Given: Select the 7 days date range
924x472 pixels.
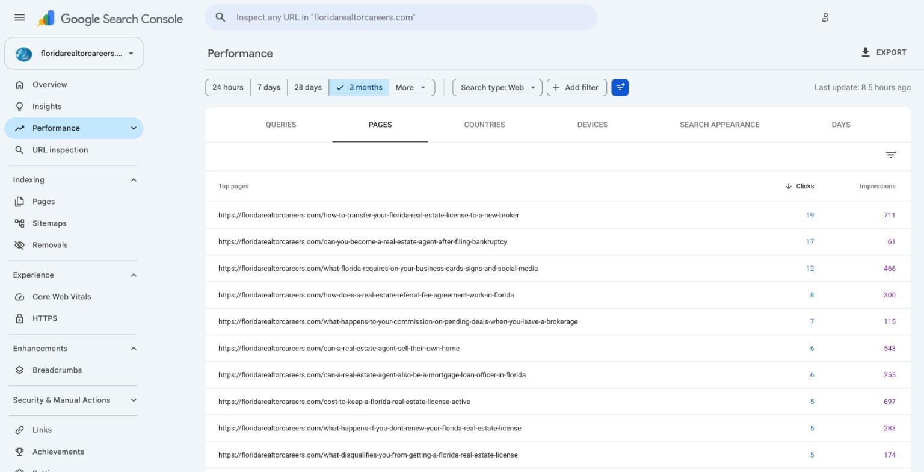Looking at the screenshot, I should [x=269, y=87].
